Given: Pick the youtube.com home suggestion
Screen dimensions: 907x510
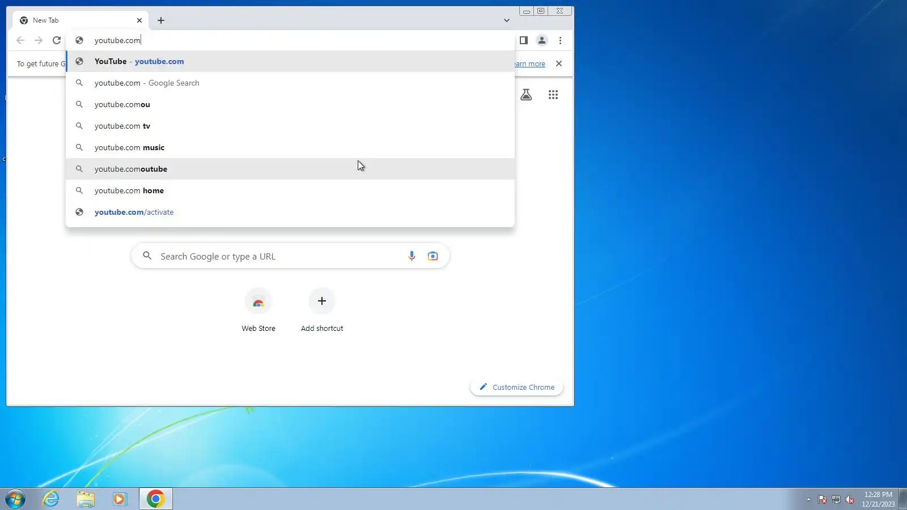Looking at the screenshot, I should (x=290, y=190).
